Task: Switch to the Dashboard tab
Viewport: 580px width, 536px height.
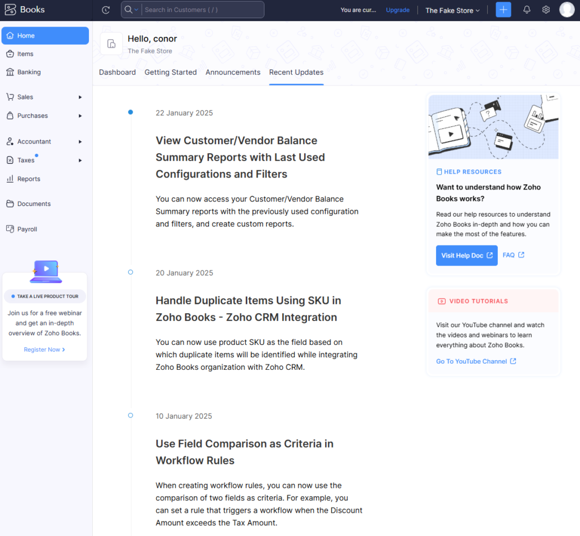Action: 117,72
